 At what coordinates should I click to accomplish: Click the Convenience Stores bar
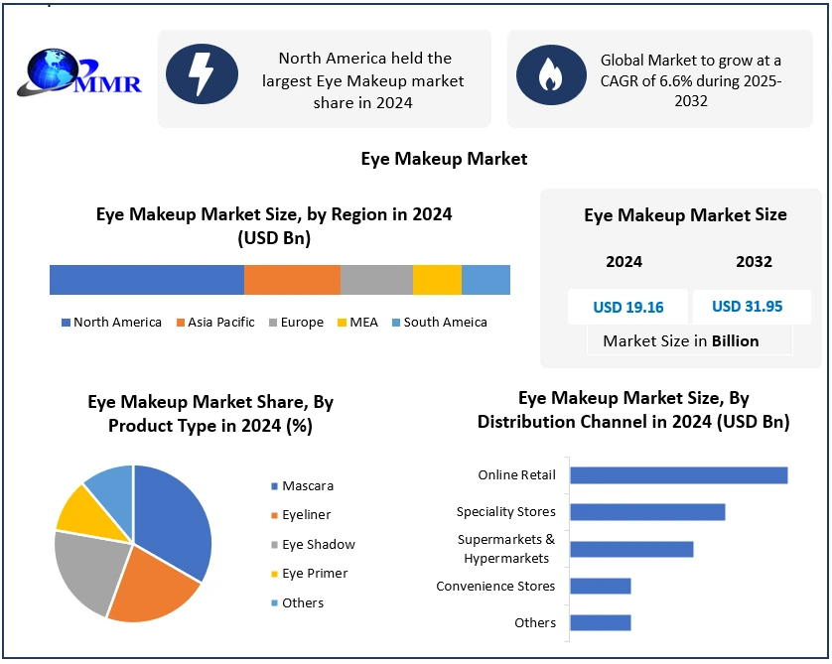pyautogui.click(x=601, y=586)
